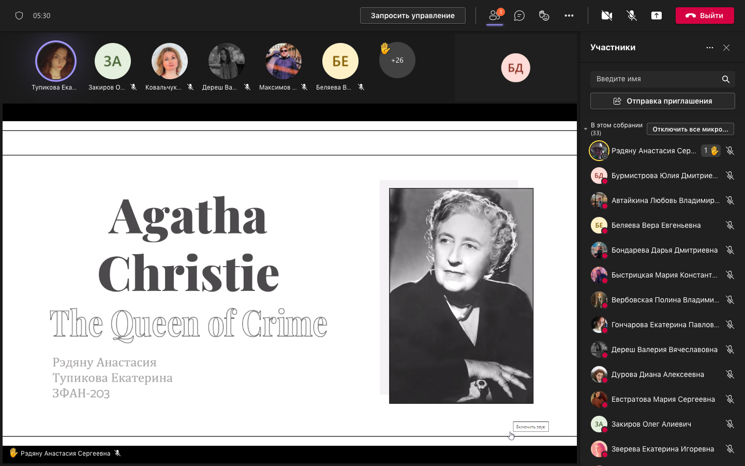Click the shield security icon
The height and width of the screenshot is (466, 745).
(x=19, y=16)
